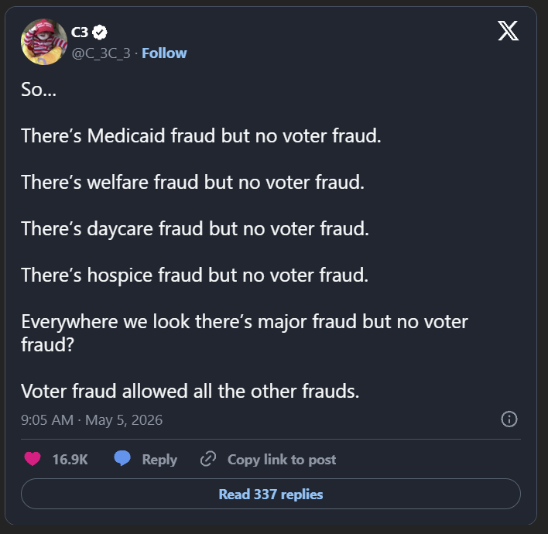Click the "Everywhere we look" paragraph
548x534 pixels.
point(245,333)
